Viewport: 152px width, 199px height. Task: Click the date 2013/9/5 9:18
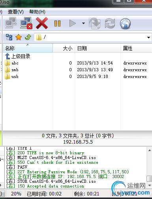92,76
